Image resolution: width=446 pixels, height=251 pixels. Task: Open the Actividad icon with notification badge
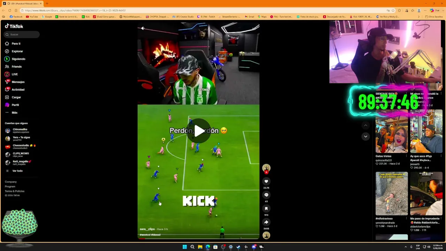click(7, 90)
